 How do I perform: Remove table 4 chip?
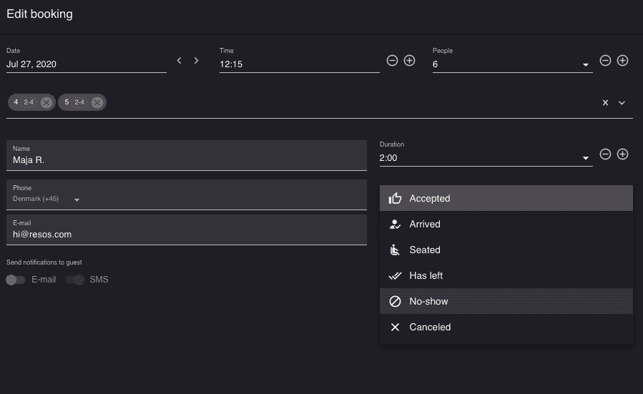pos(46,103)
